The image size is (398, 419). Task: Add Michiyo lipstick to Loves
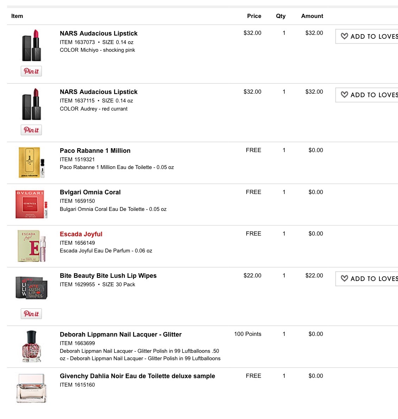pos(367,36)
